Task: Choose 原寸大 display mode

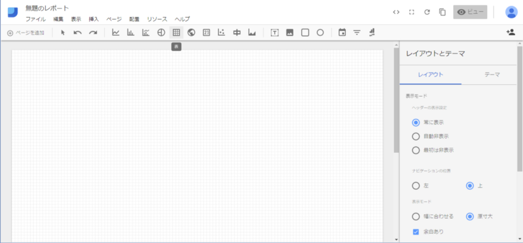Action: click(470, 217)
